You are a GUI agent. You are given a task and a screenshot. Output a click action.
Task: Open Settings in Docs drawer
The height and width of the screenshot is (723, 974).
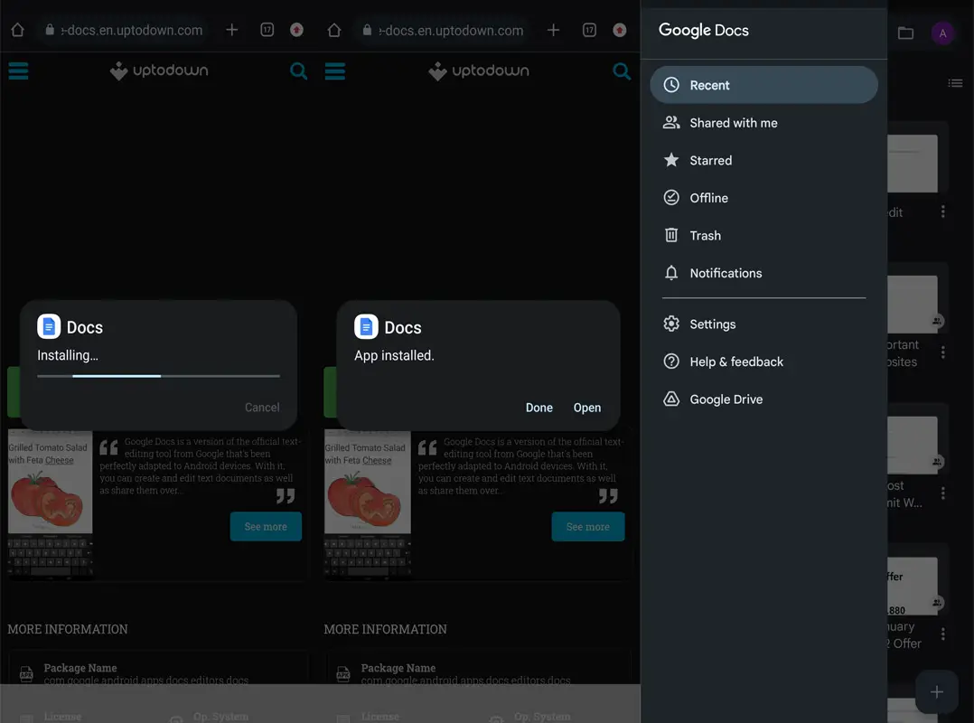pos(764,324)
